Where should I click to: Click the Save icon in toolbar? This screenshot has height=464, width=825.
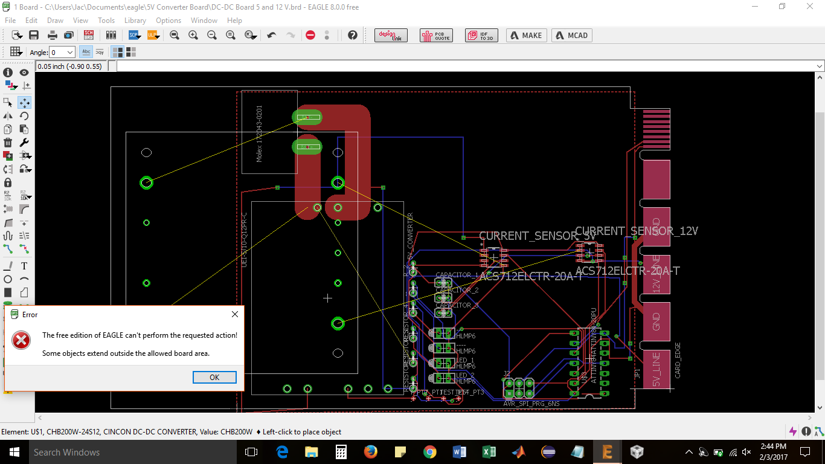tap(34, 35)
